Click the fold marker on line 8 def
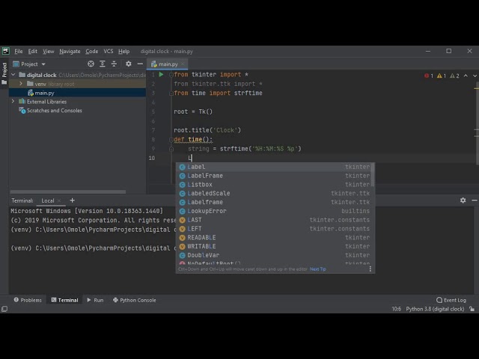This screenshot has height=359, width=479. click(171, 140)
